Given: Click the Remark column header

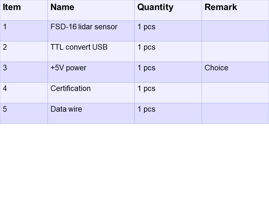Looking at the screenshot, I should [x=235, y=10].
